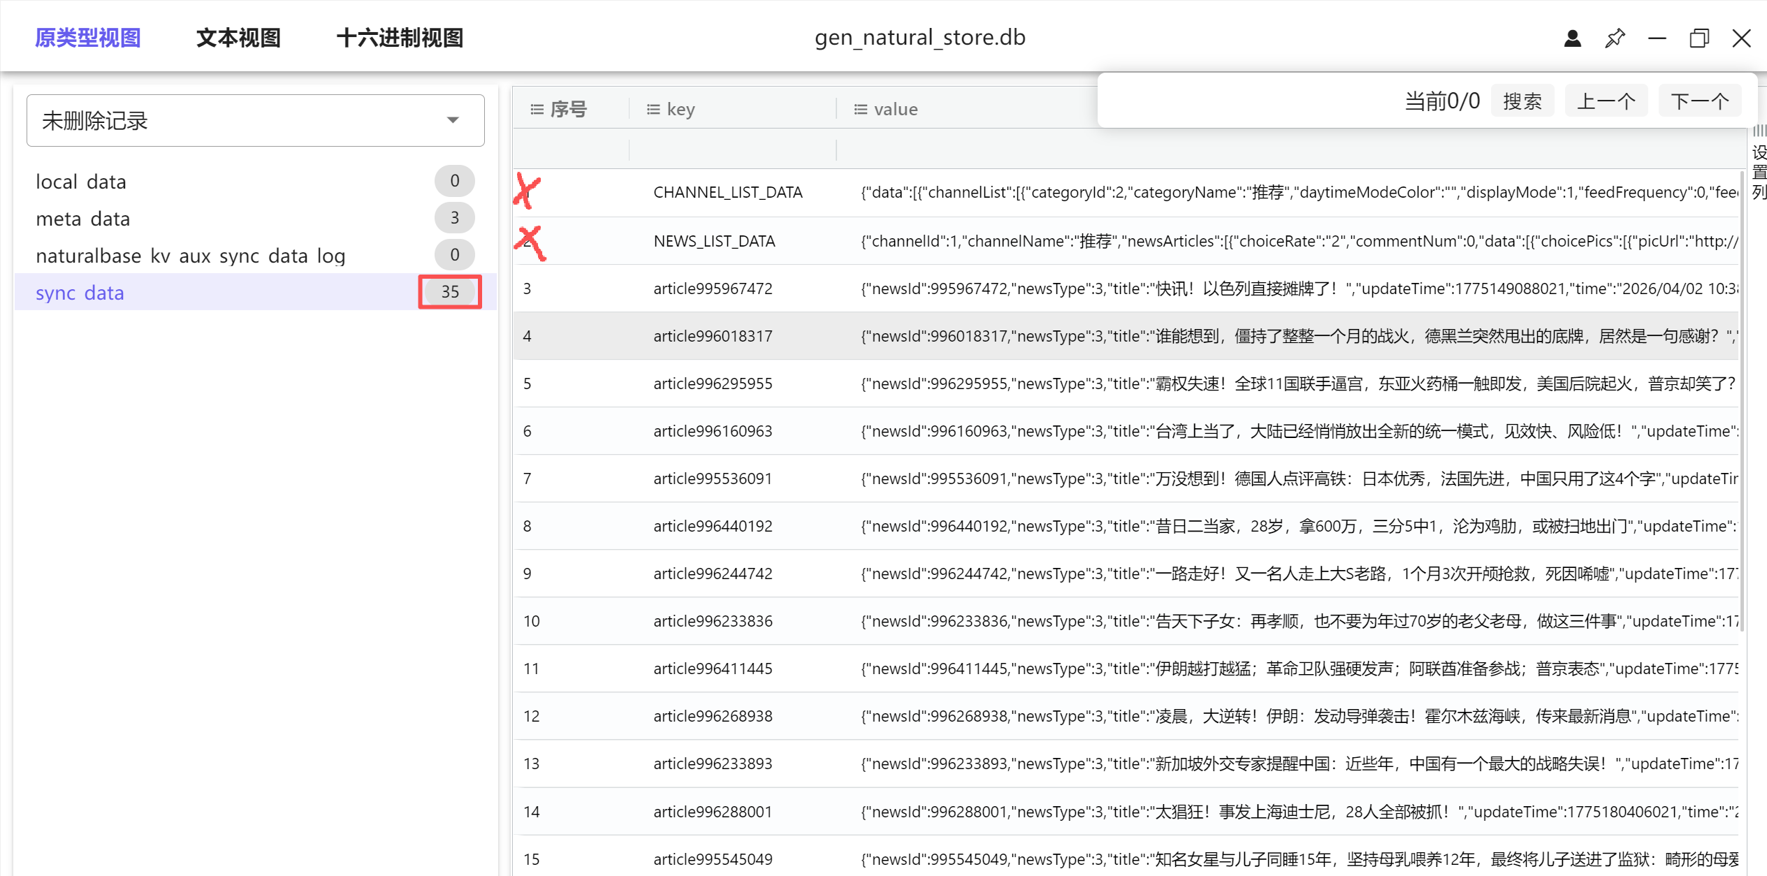
Task: Click the key column menu icon
Action: 653,110
